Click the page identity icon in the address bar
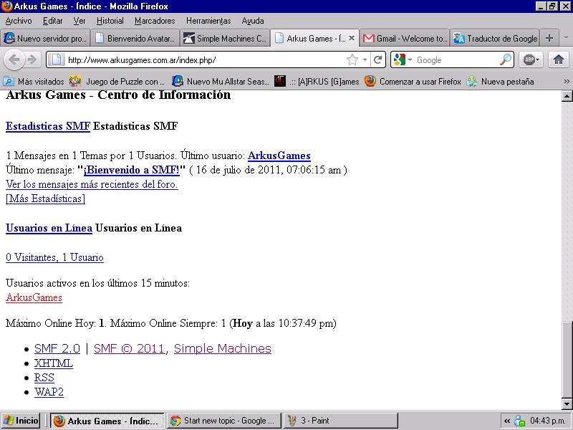The width and height of the screenshot is (573, 430). (57, 59)
